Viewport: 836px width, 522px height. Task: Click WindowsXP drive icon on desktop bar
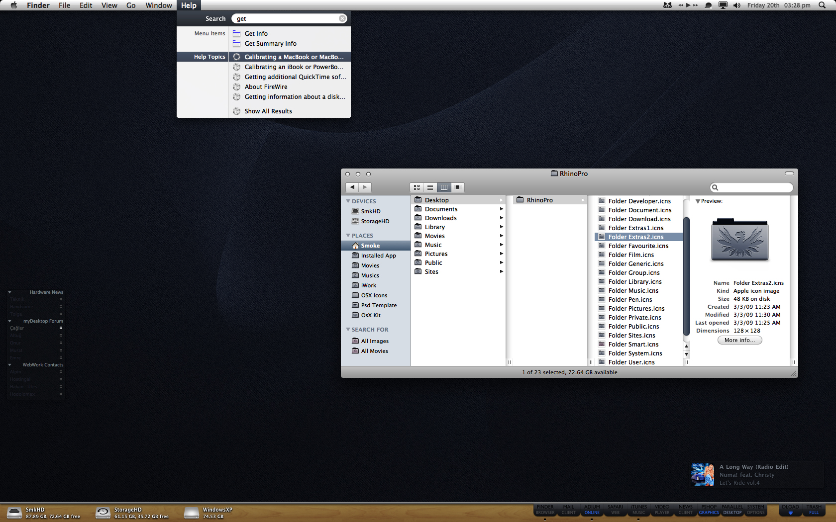tap(192, 513)
